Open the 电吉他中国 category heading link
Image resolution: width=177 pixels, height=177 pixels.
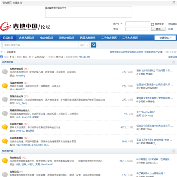click(x=8, y=151)
